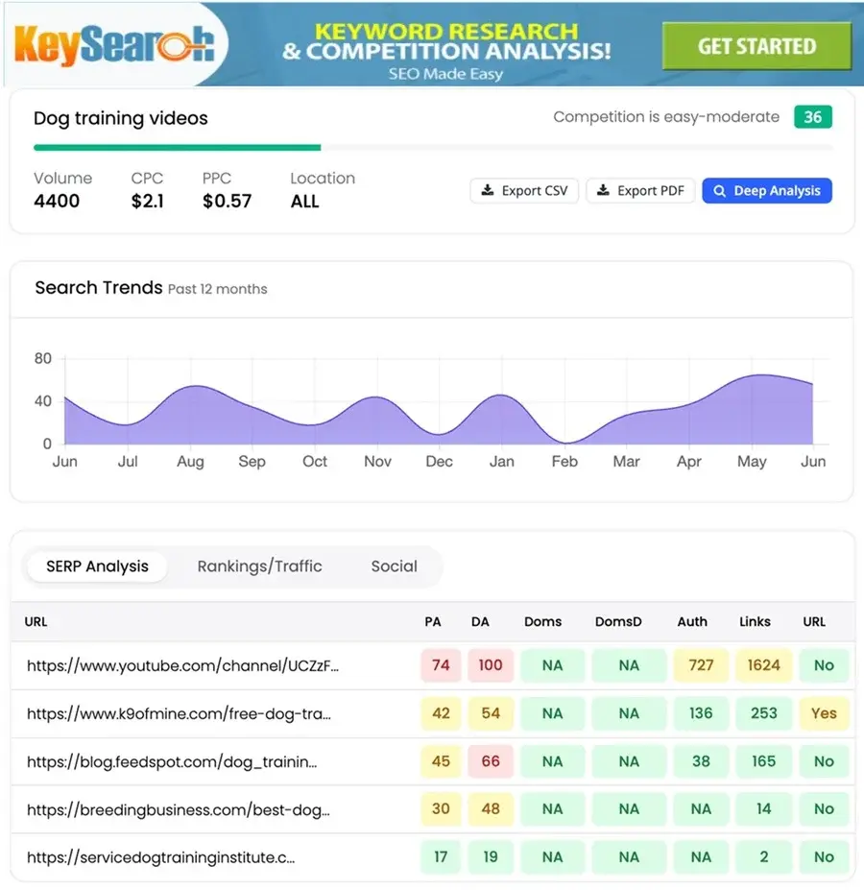Click the Feb label on chart axis
Screen dimensions: 864x890
click(x=564, y=462)
